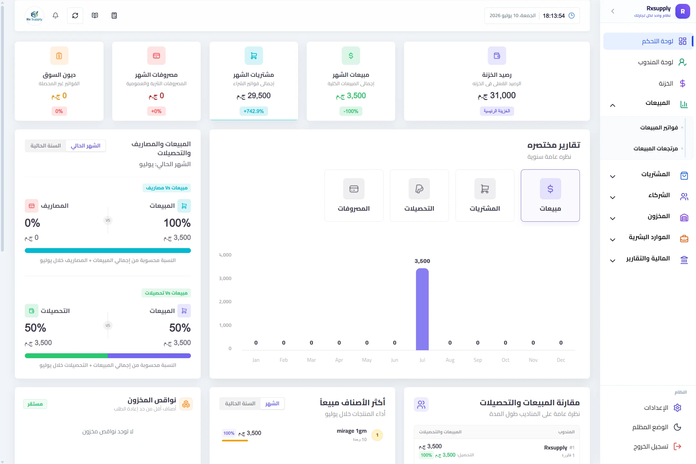Image resolution: width=696 pixels, height=464 pixels.
Task: Collapse the sidebar using the arrow
Action: coord(613,11)
